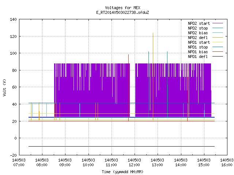
Task: Click the y-axis tick value 140
Action: click(x=13, y=19)
